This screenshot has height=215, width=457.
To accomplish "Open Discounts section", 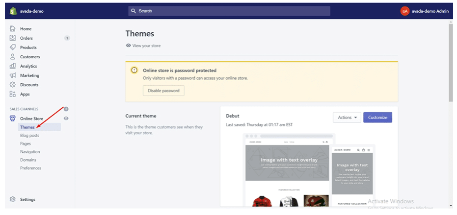I will (x=29, y=85).
